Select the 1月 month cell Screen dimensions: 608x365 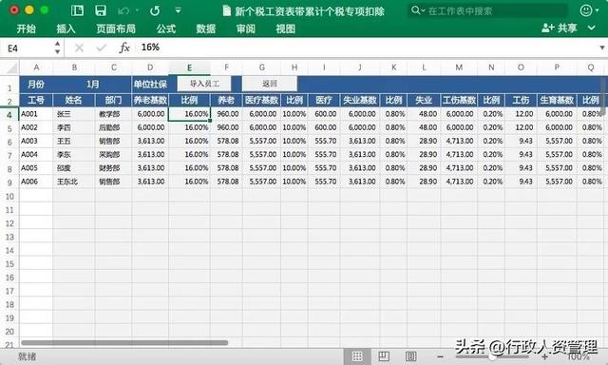pyautogui.click(x=92, y=85)
